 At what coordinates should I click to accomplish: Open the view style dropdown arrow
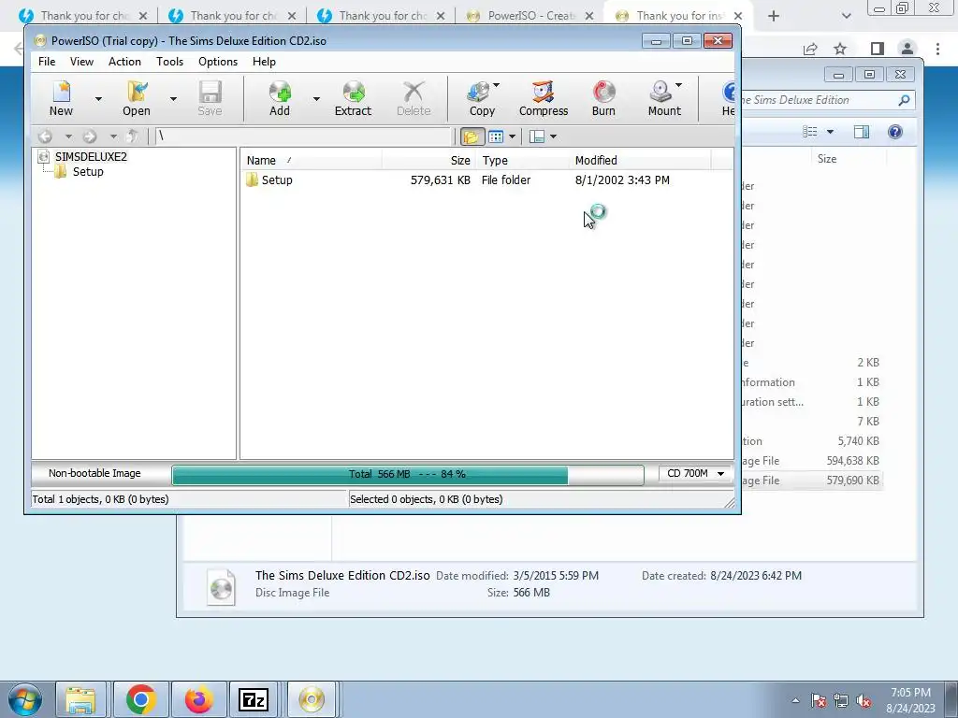512,136
